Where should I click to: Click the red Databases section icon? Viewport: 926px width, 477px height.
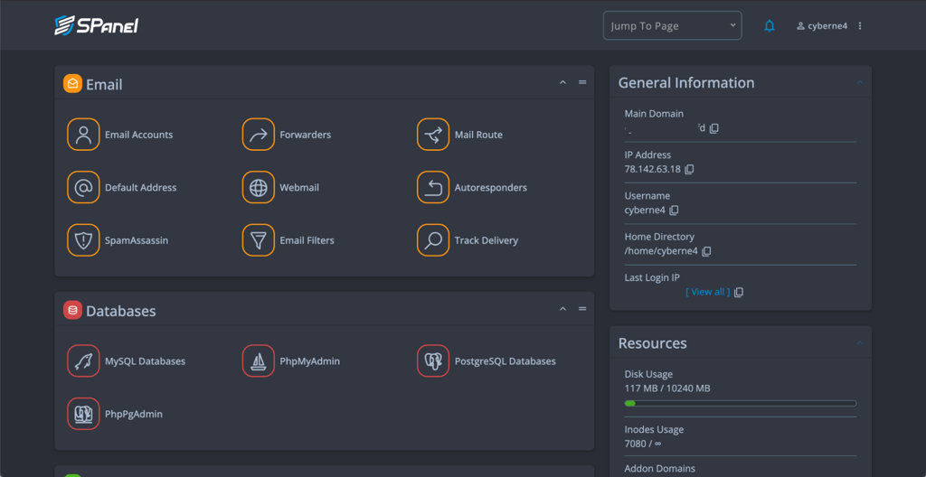tap(72, 310)
